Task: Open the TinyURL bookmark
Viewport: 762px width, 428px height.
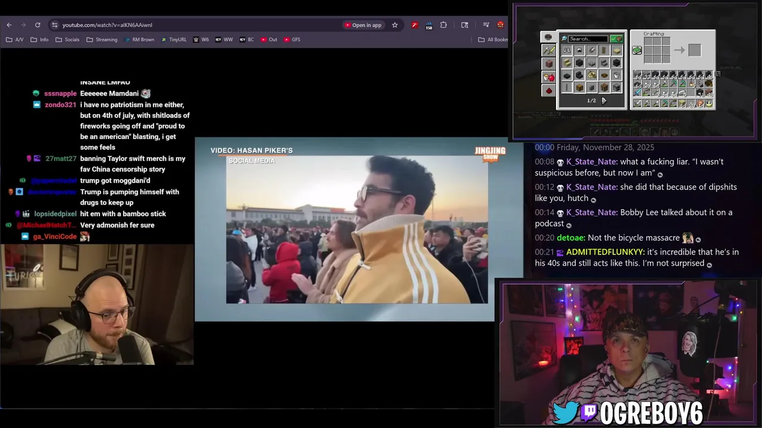Action: (174, 40)
